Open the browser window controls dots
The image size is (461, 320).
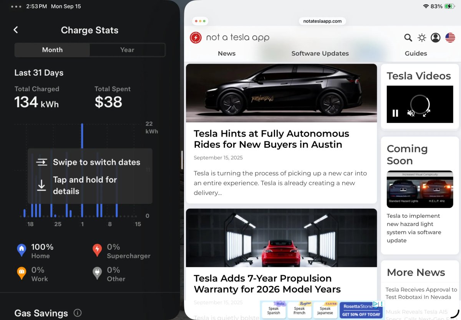tap(200, 21)
